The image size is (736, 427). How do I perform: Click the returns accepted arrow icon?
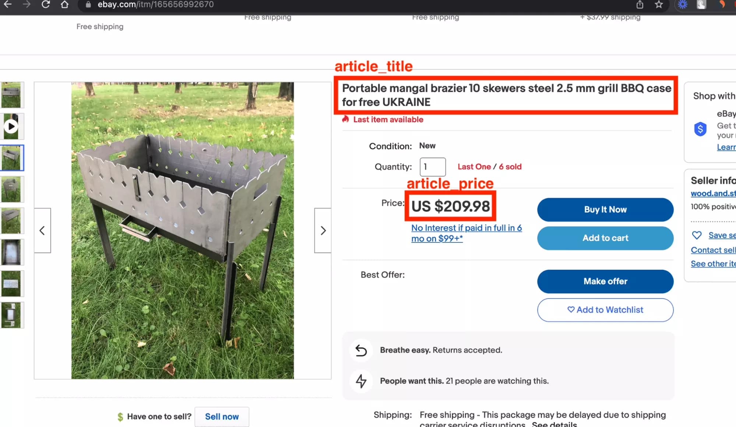[x=361, y=350]
